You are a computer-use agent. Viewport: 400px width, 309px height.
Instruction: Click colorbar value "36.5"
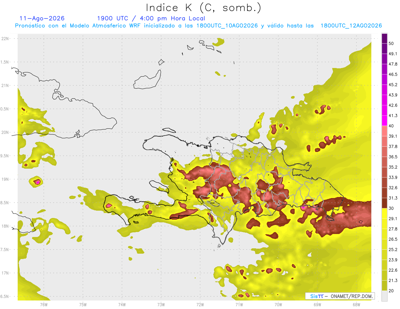[393, 157]
